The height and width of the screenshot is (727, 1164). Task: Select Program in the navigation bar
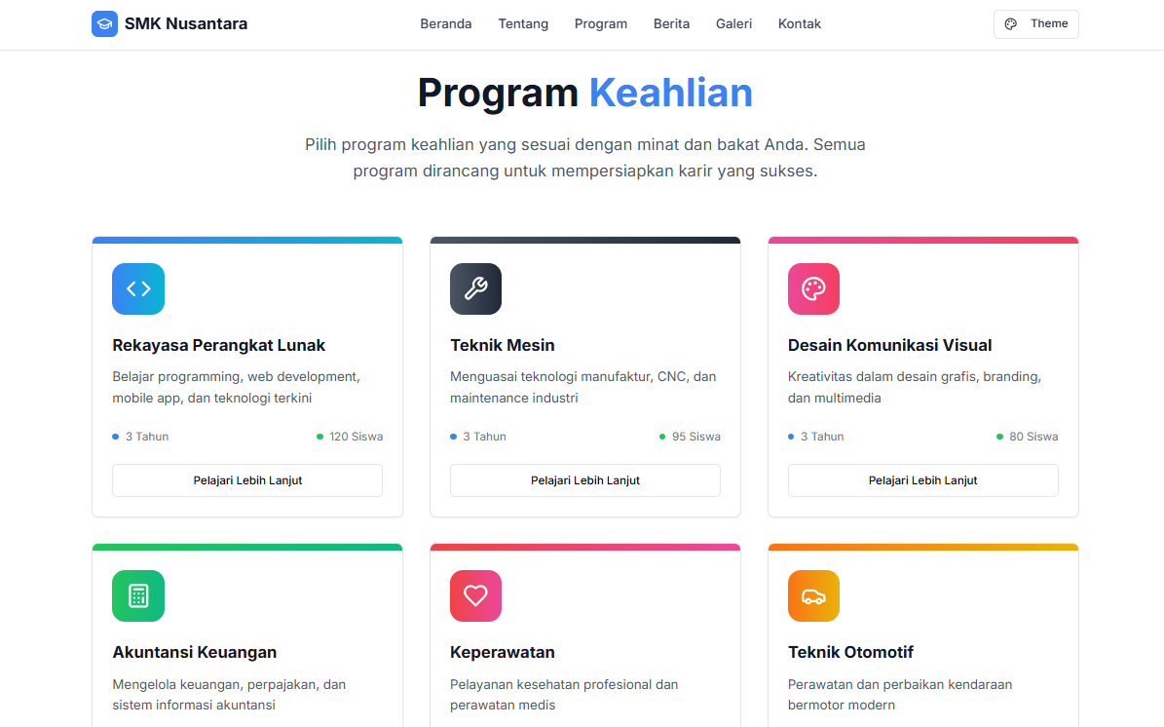click(x=601, y=24)
